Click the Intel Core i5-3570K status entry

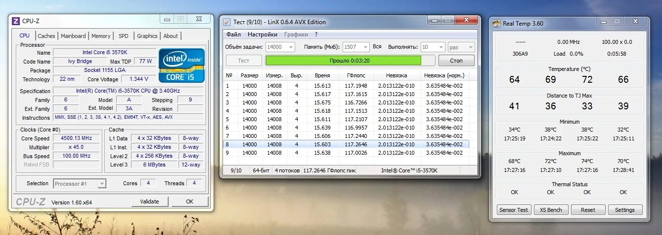(x=409, y=170)
